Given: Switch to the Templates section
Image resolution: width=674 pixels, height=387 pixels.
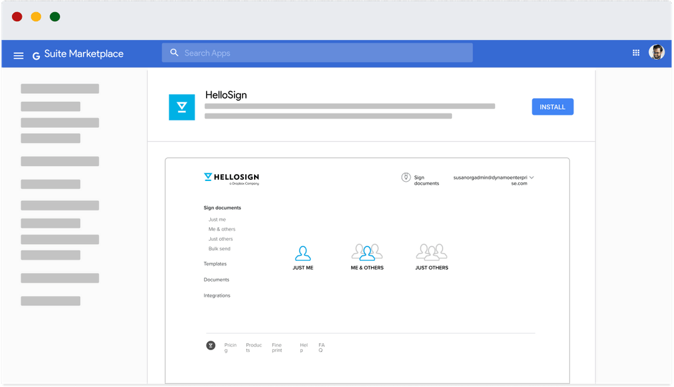Looking at the screenshot, I should (x=215, y=263).
